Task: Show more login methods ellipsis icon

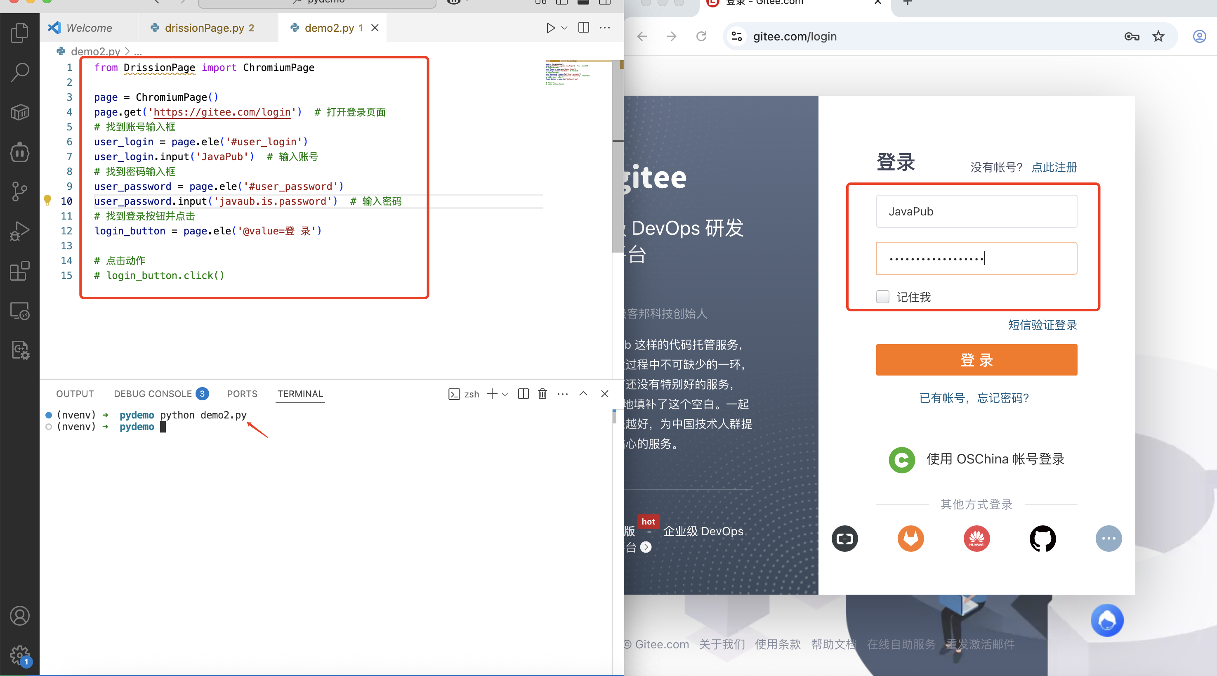Action: tap(1109, 539)
